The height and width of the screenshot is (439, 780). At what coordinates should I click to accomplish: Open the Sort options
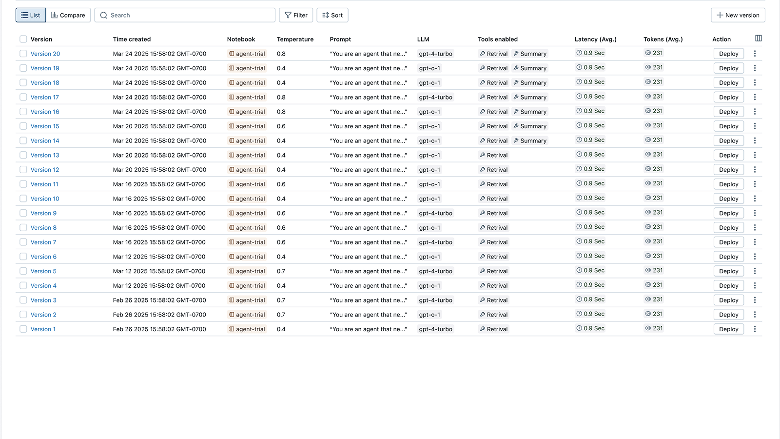click(x=332, y=15)
